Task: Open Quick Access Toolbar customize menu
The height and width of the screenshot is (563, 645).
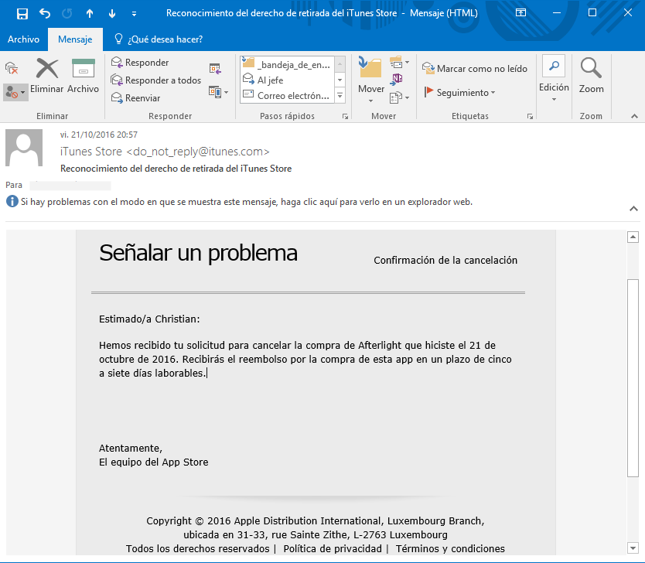Action: [134, 14]
